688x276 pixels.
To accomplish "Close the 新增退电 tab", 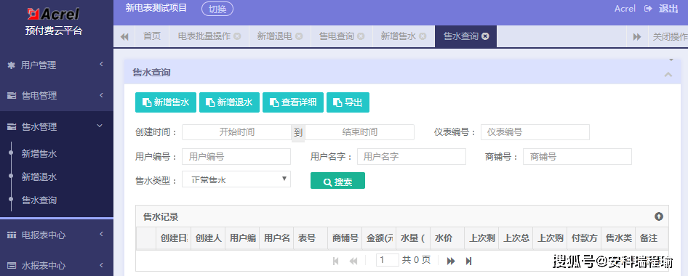I will coord(299,36).
